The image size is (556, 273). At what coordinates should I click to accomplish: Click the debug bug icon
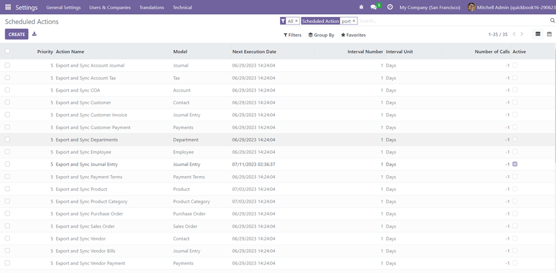361,7
